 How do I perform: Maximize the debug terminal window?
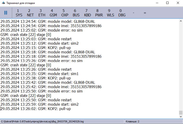point(167,3)
